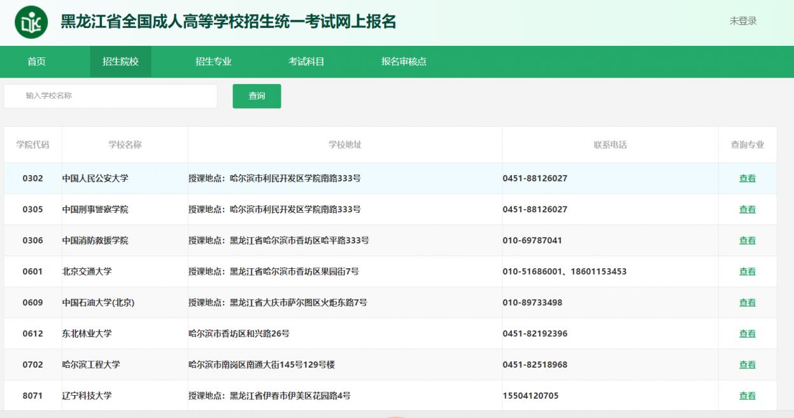Open 查看 link for 中国消防救援学院

(748, 241)
